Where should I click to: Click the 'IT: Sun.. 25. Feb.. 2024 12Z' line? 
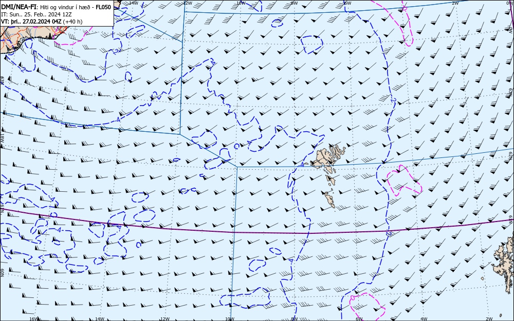[36, 14]
